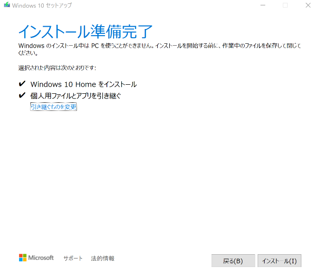This screenshot has height=278, width=318.
Task: Open the 引き継ぐものを変更 link
Action: [54, 107]
